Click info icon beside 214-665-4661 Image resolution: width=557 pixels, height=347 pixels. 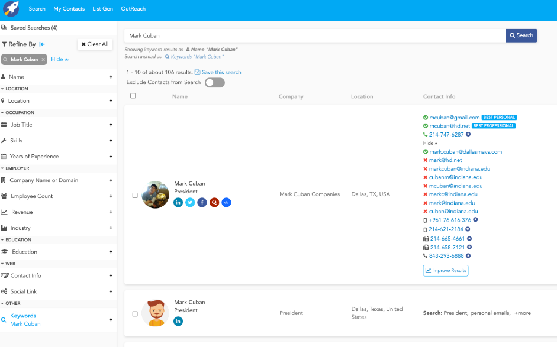(469, 238)
